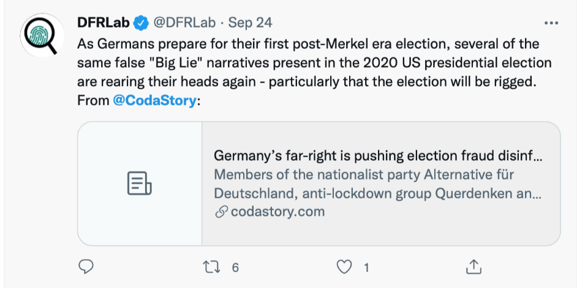Retweet this post using the retweet icon
The width and height of the screenshot is (577, 288).
point(209,267)
